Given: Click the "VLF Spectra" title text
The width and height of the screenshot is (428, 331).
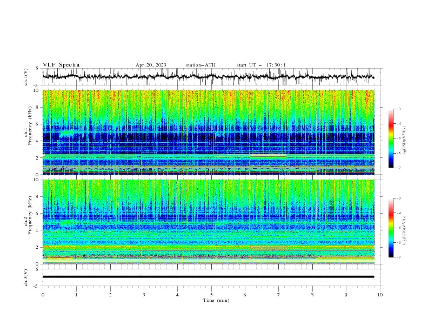Looking at the screenshot, I should pyautogui.click(x=61, y=65).
